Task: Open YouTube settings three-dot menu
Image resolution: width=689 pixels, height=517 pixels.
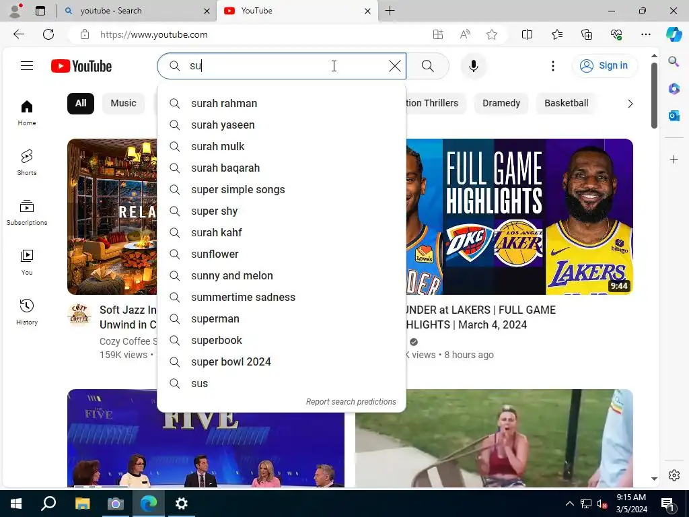Action: click(553, 66)
